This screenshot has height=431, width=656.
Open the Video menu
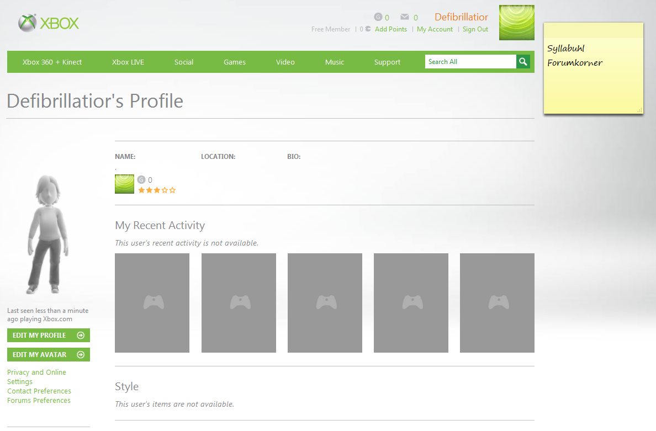click(285, 62)
